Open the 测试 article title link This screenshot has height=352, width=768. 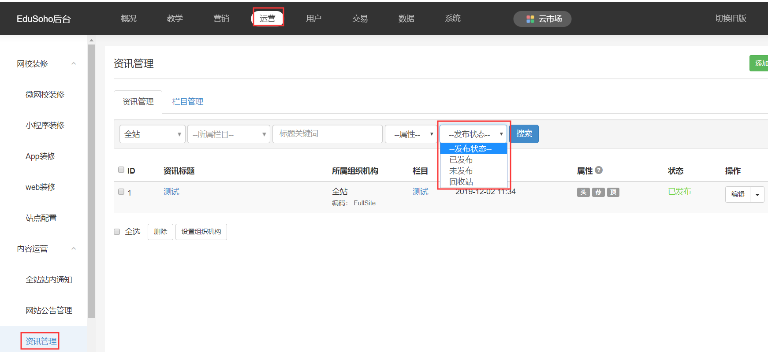[171, 192]
